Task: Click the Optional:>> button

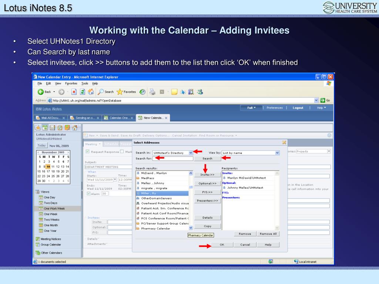Action: coord(207,183)
